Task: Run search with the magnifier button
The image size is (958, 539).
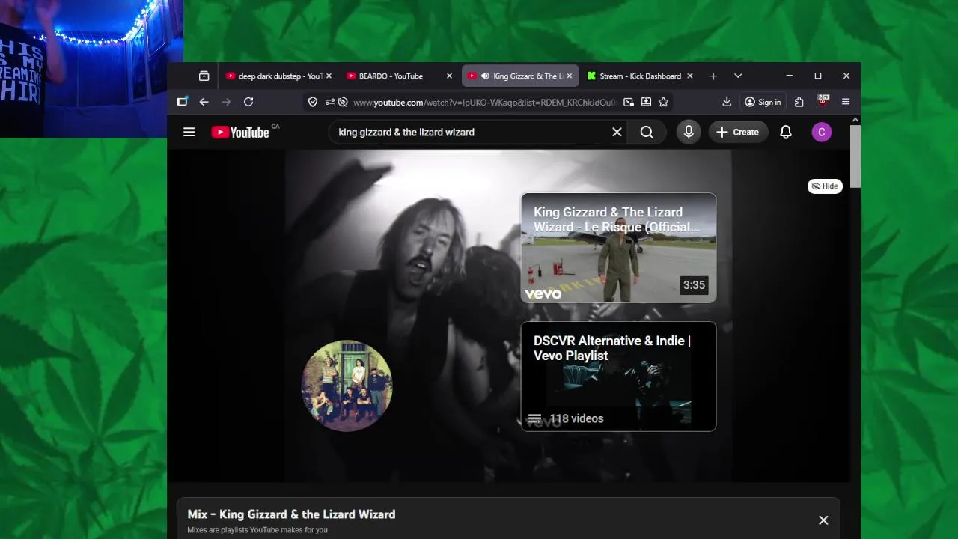Action: coord(647,132)
